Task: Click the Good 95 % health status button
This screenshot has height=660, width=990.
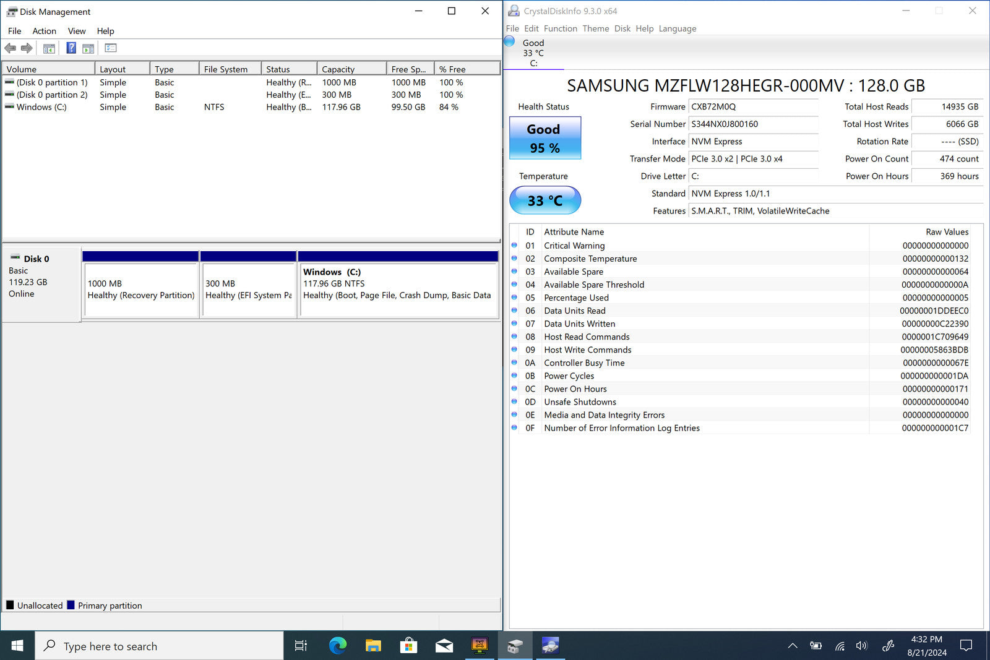Action: [x=544, y=138]
